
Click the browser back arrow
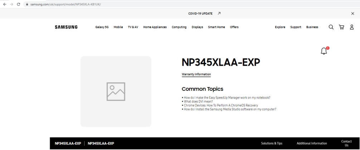(x=5, y=4)
